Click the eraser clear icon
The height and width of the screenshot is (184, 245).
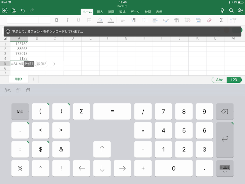pos(209,20)
